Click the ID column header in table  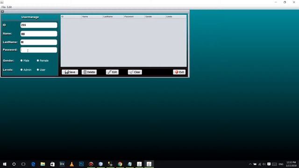(x=71, y=17)
